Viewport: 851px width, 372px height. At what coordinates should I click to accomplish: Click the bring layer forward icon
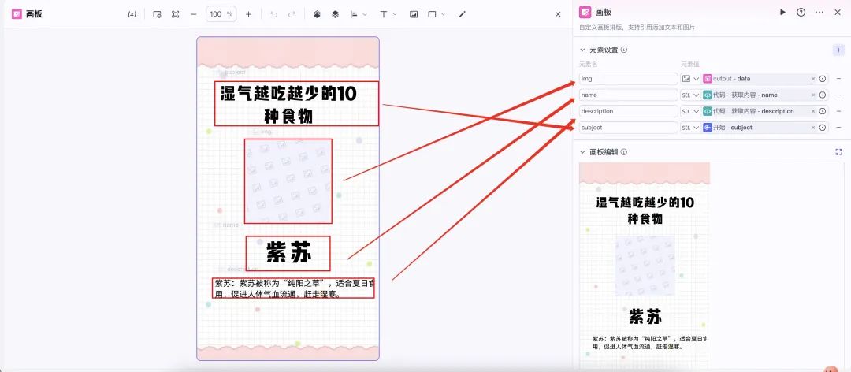pos(317,14)
